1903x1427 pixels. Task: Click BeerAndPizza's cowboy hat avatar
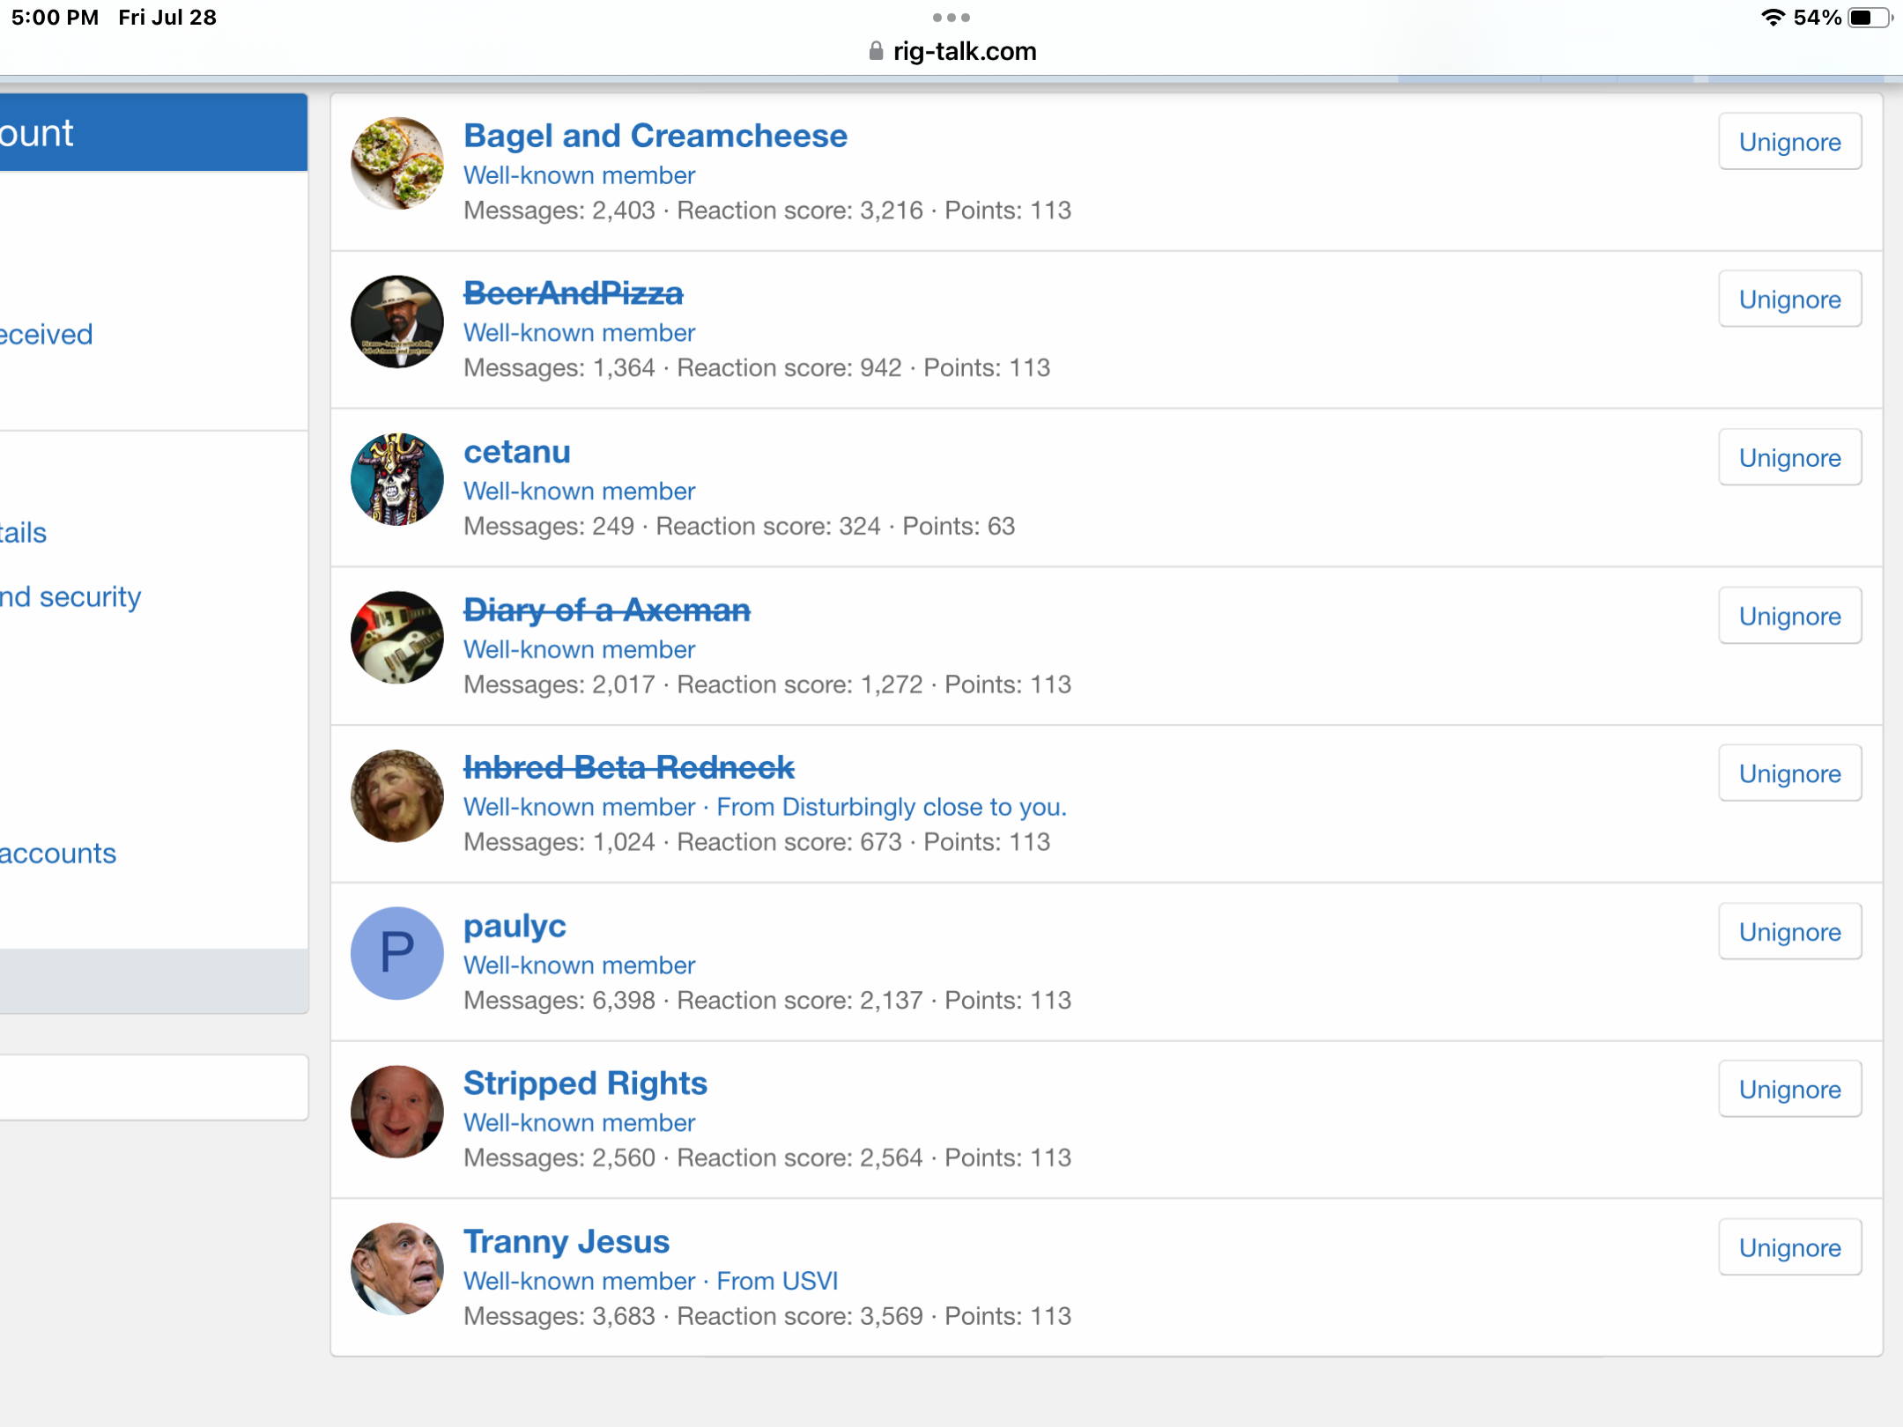click(396, 322)
